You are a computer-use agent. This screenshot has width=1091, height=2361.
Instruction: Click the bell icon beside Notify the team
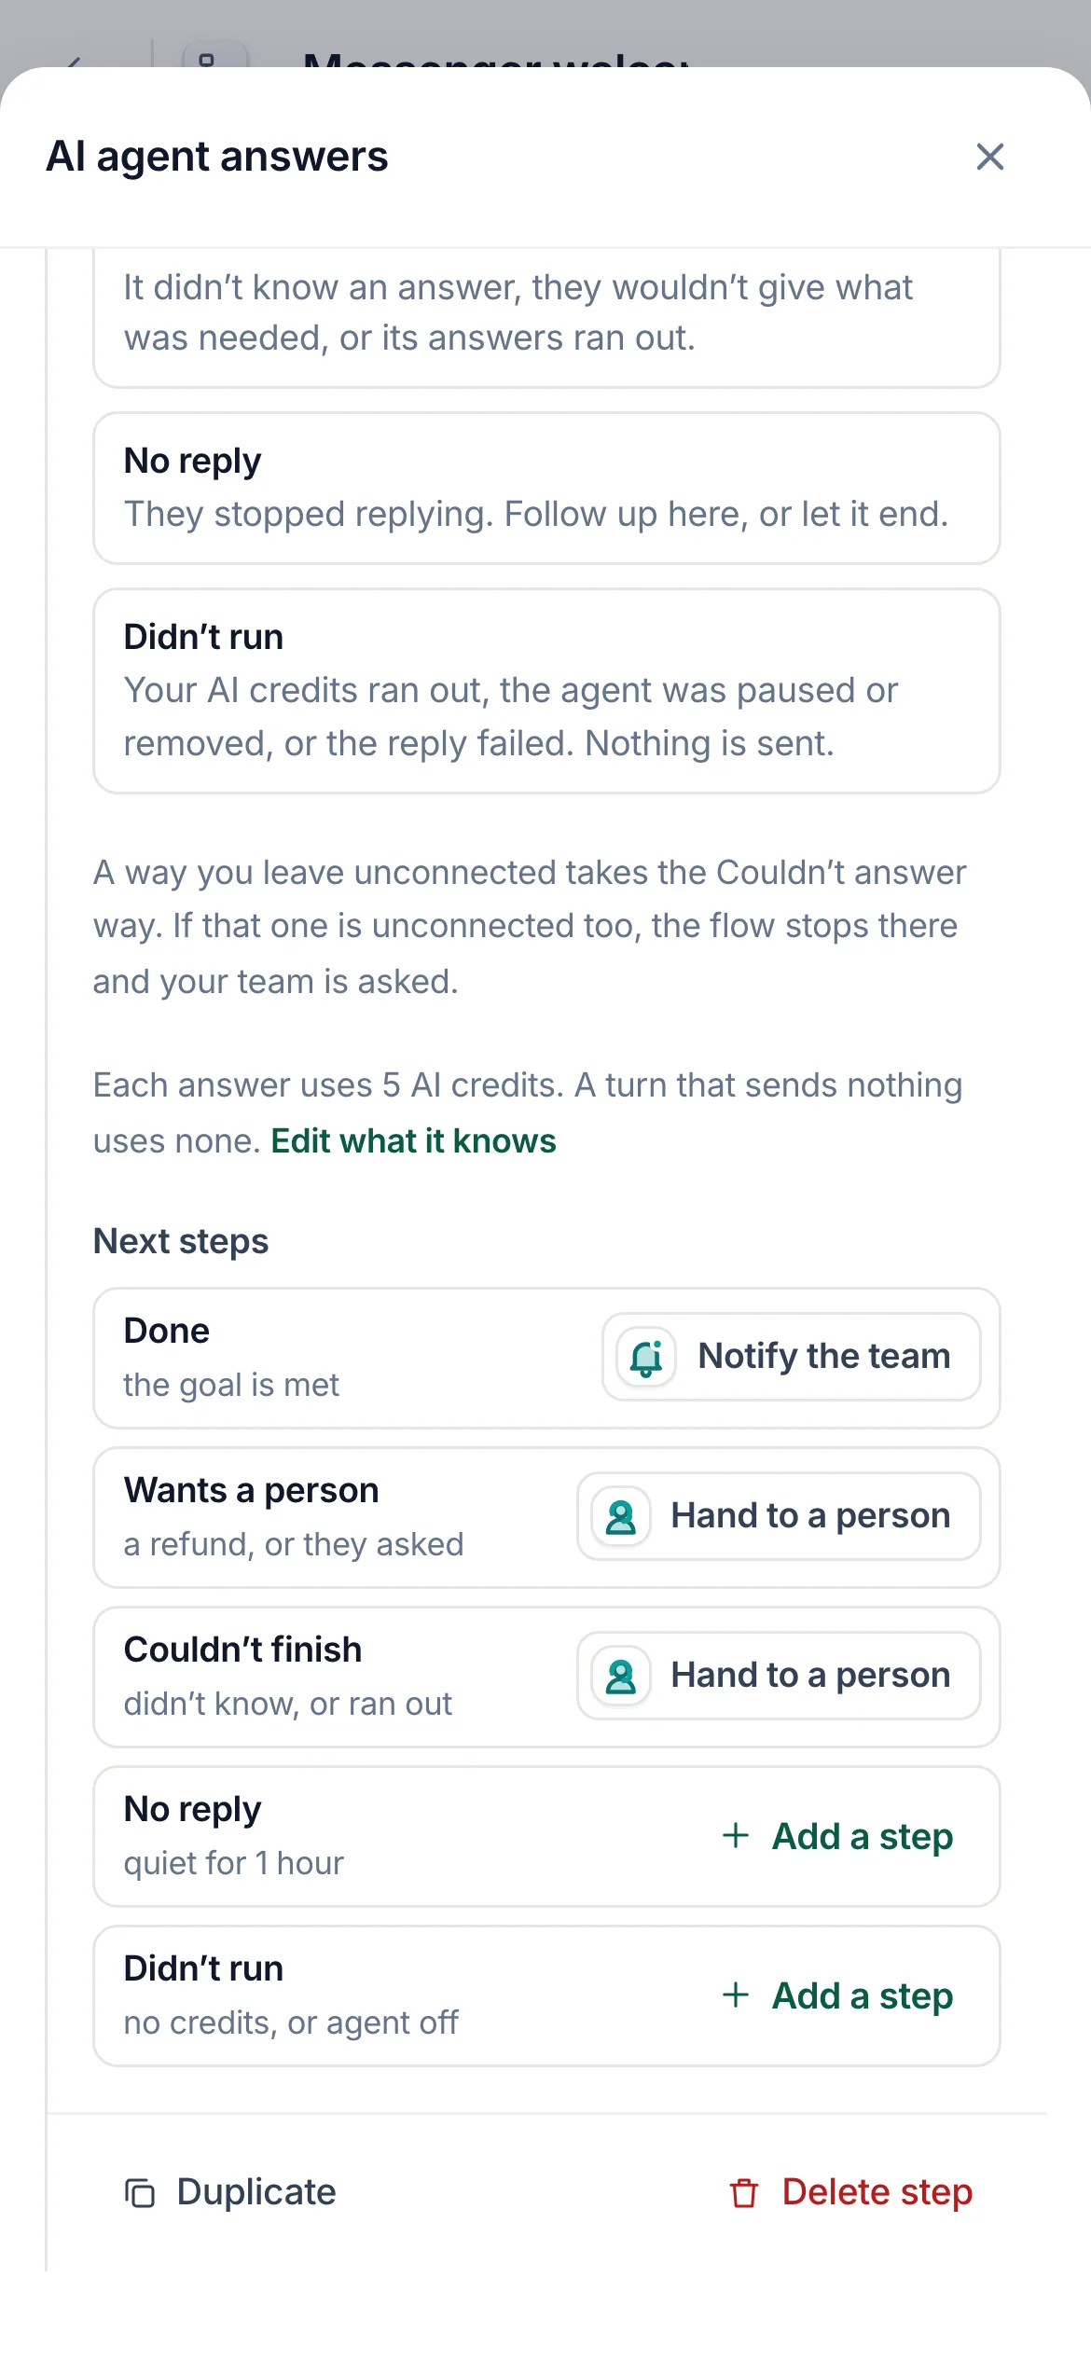(x=645, y=1357)
